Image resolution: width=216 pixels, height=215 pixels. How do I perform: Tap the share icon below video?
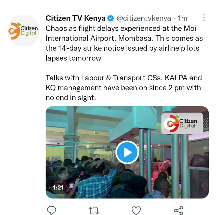click(178, 210)
